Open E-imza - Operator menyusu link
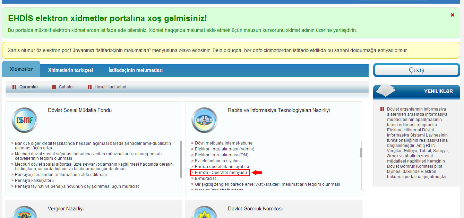464x218 pixels. [221, 173]
